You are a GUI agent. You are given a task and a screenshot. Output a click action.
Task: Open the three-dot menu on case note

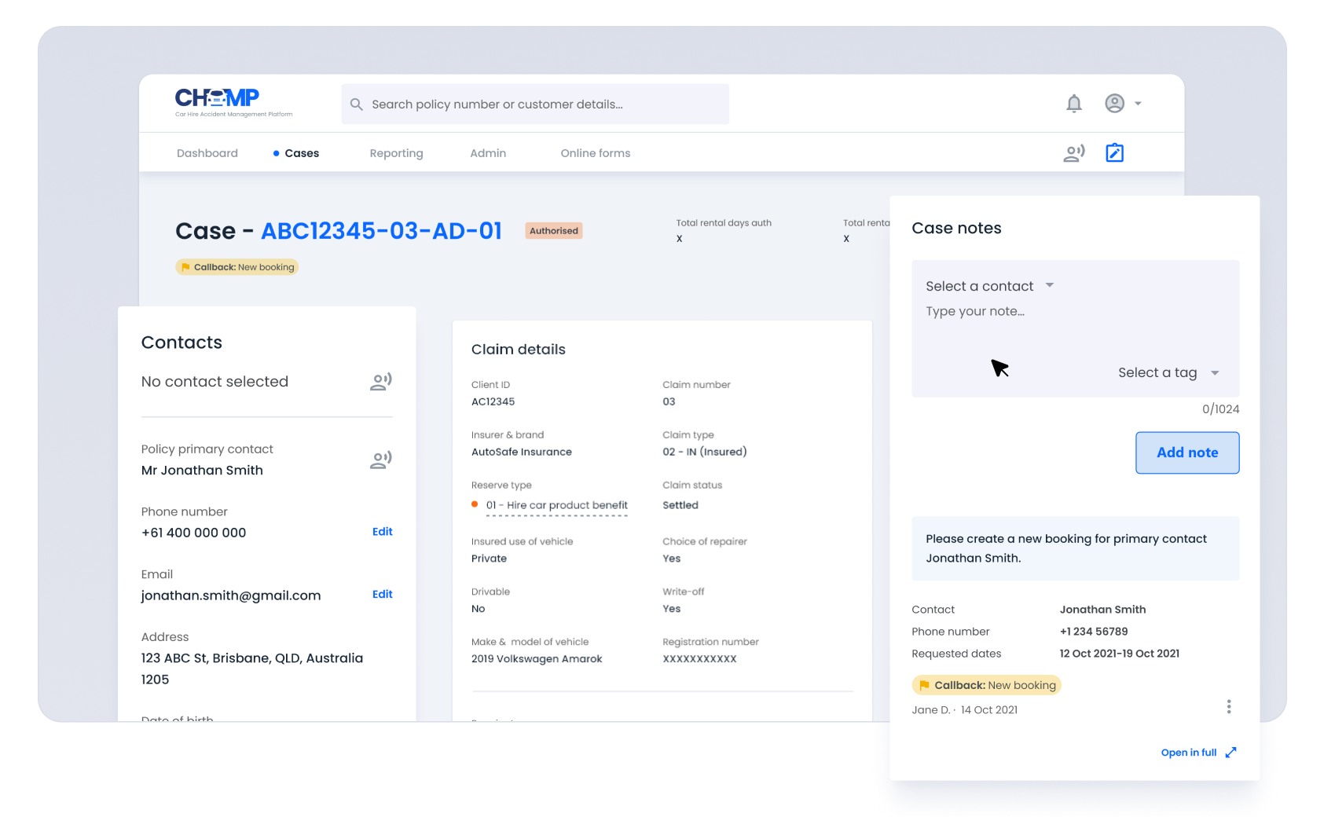[1228, 707]
